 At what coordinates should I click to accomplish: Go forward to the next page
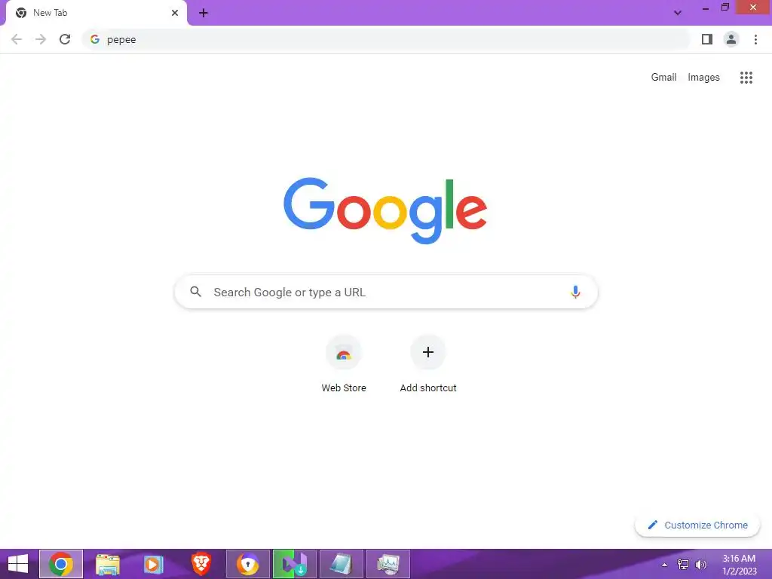(x=41, y=39)
